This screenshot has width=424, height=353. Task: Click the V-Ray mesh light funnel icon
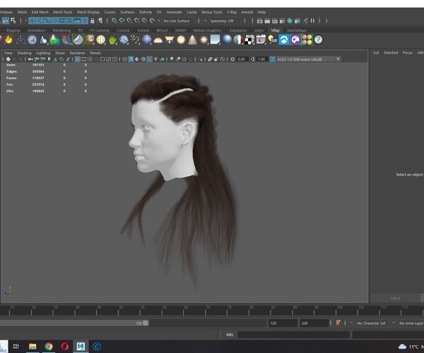pyautogui.click(x=170, y=40)
